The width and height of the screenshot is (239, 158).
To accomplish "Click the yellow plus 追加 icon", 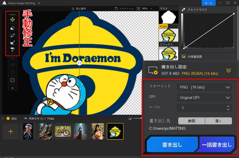I will coord(8,118).
